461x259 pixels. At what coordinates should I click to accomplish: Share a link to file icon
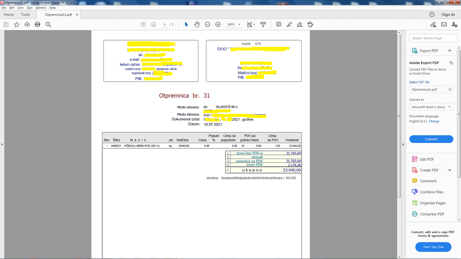(433, 24)
